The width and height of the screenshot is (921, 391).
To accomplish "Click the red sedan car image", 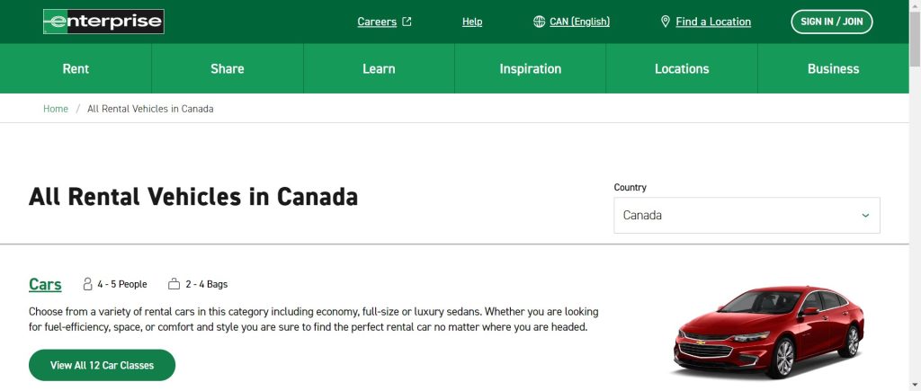I will click(x=769, y=333).
